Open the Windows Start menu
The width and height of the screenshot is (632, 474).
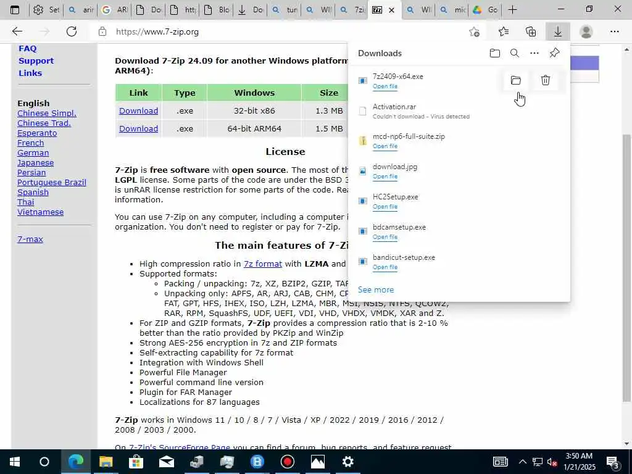pos(15,462)
